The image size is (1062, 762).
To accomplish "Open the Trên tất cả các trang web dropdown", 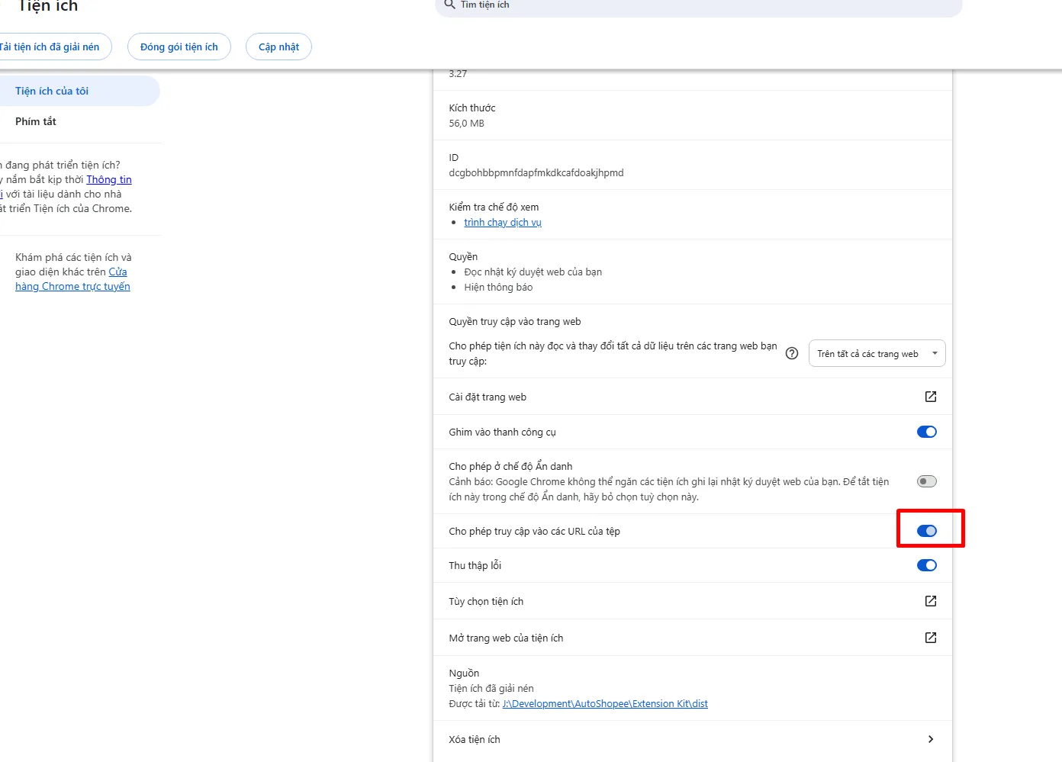I will 877,353.
